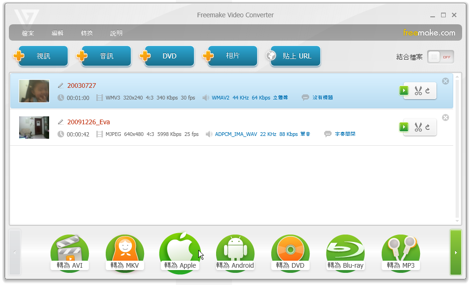Rotate the 20030727 video
This screenshot has height=285, width=471.
[x=428, y=91]
